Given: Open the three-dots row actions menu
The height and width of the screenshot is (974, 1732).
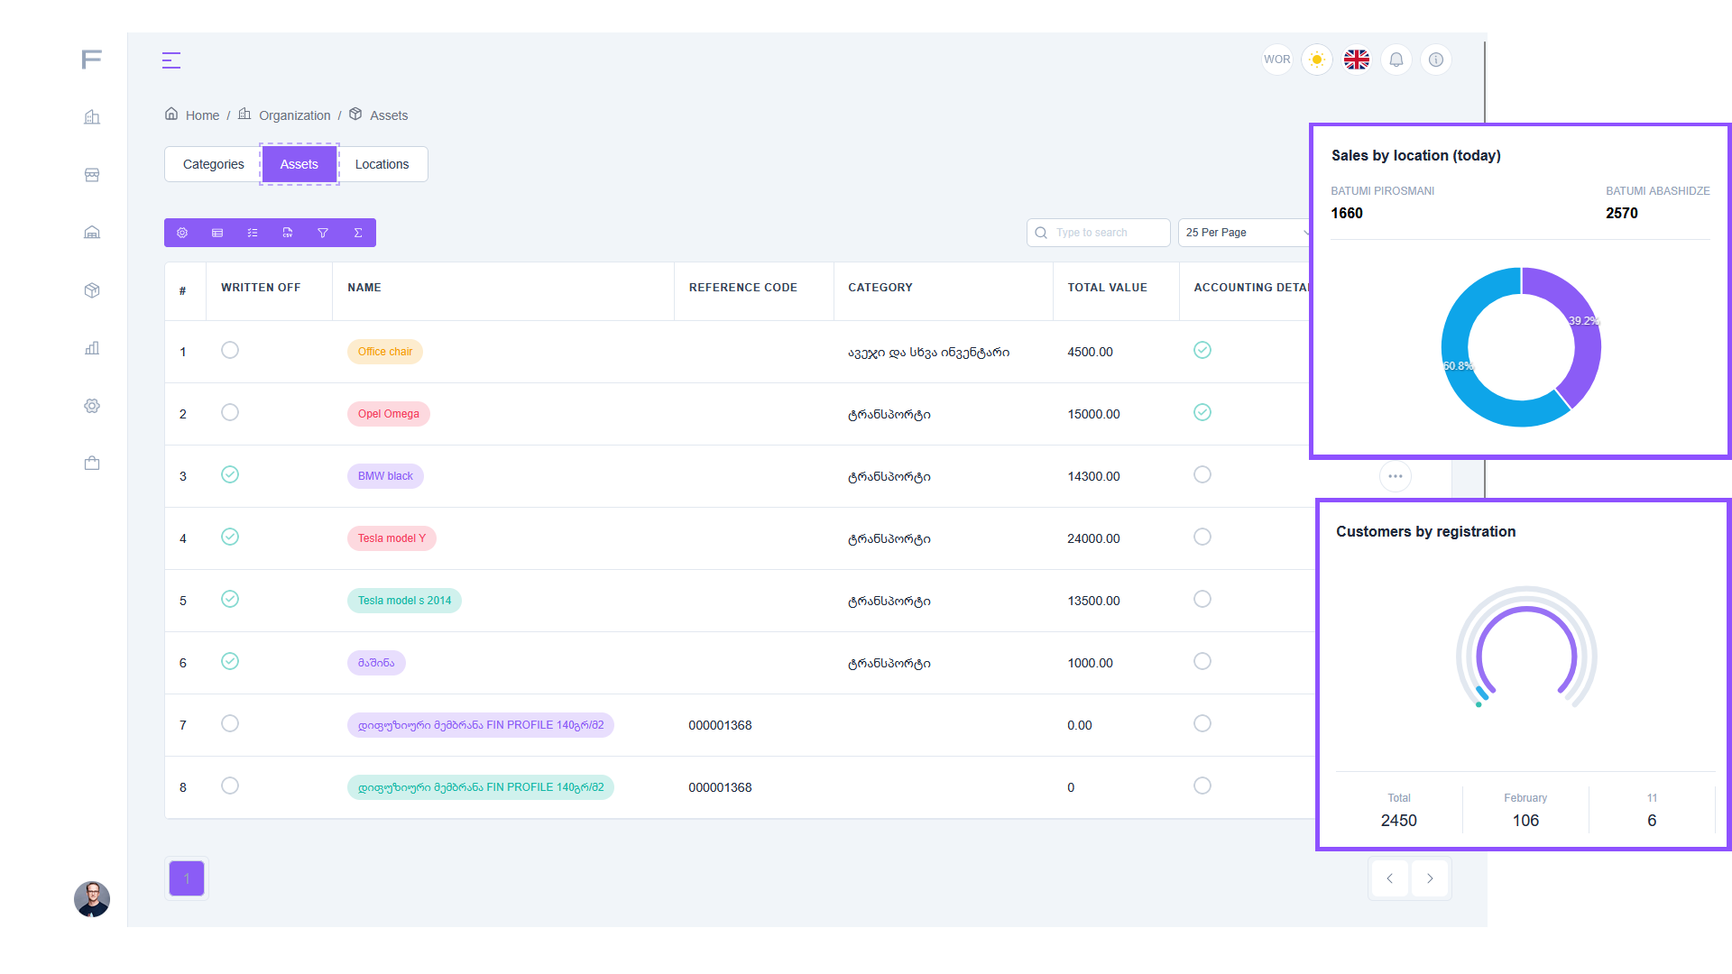Looking at the screenshot, I should (x=1395, y=476).
